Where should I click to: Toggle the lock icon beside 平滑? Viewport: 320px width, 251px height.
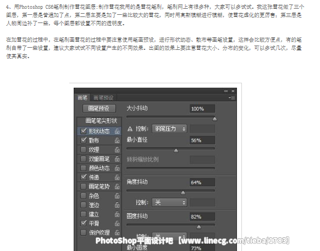(x=117, y=223)
